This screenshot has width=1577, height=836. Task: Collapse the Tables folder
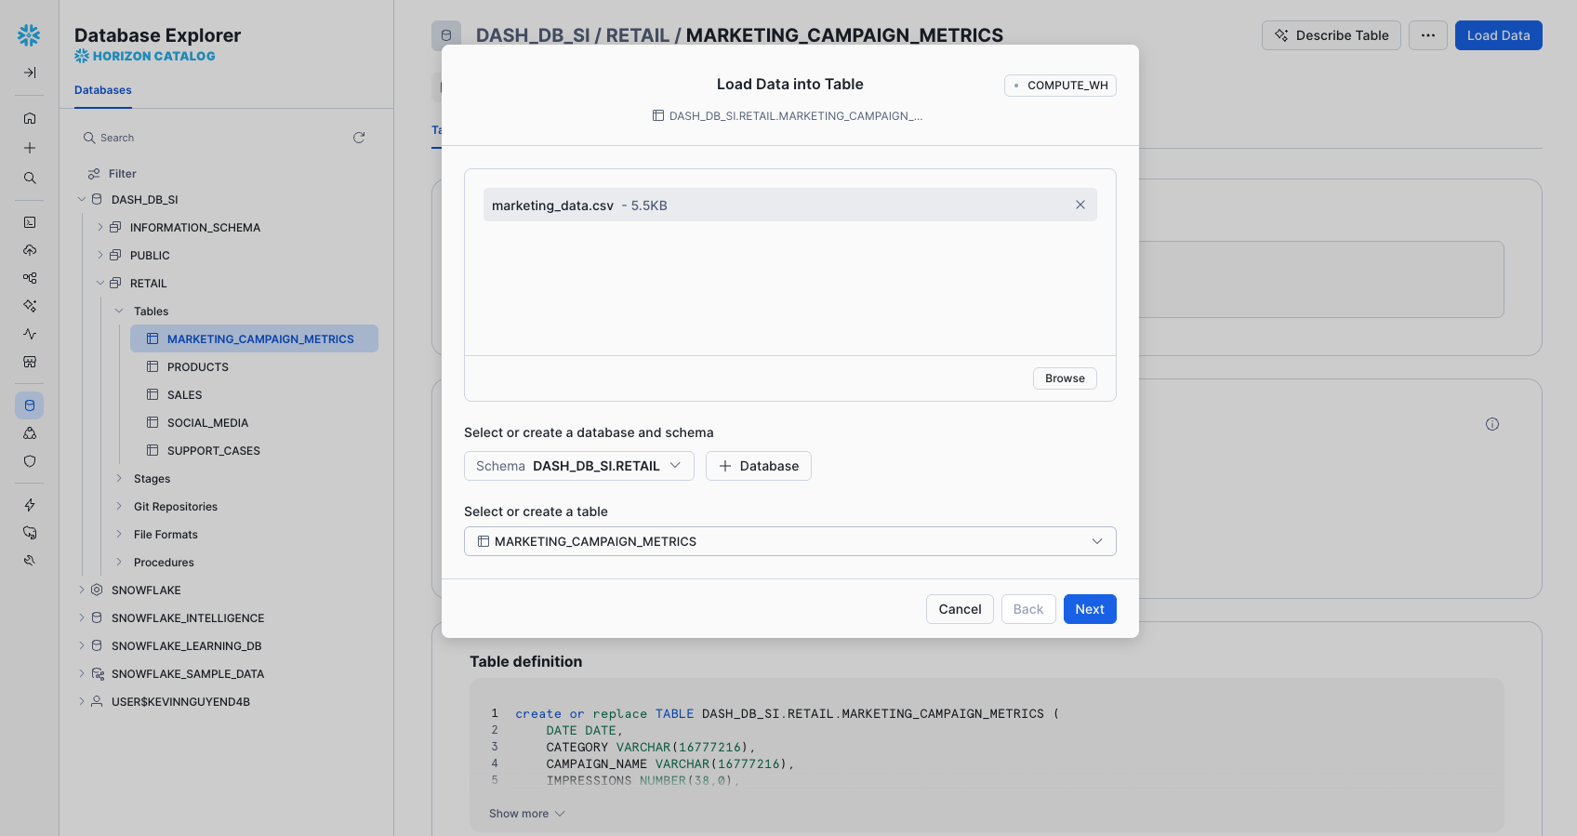point(119,312)
